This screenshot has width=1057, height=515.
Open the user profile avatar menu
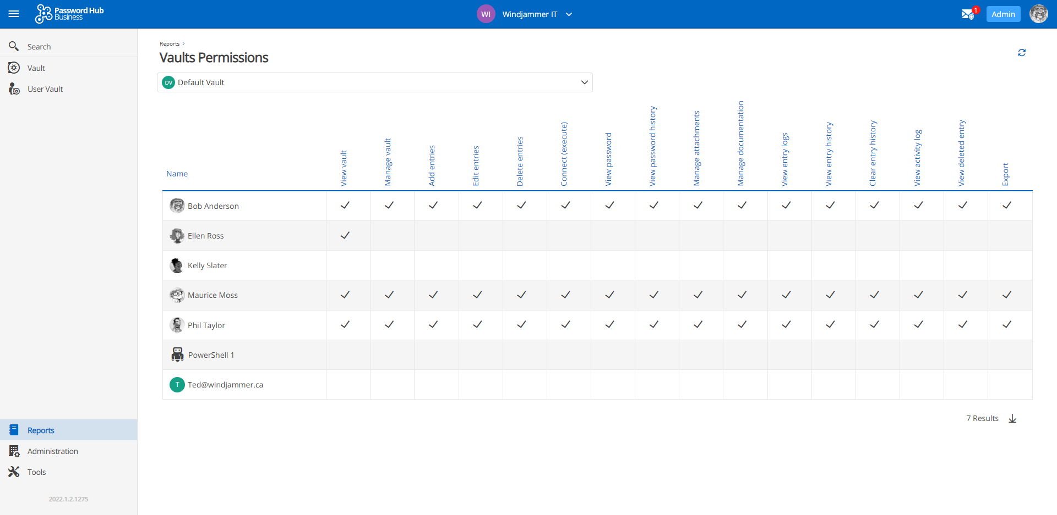[1038, 14]
